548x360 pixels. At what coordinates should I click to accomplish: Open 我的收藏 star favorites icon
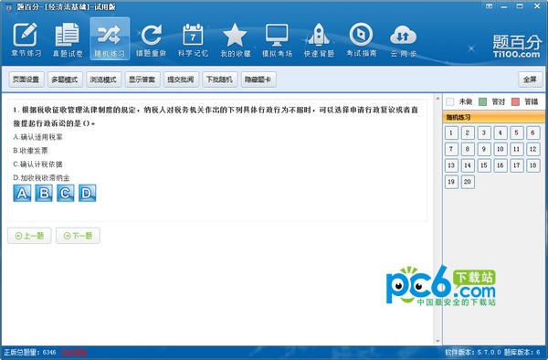pyautogui.click(x=236, y=39)
